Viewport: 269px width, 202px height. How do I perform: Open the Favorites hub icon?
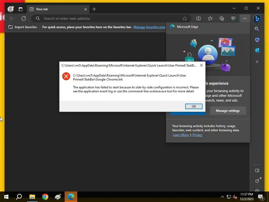click(x=210, y=18)
